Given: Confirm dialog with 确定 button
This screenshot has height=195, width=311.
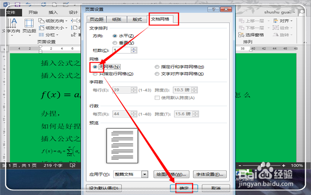Looking at the screenshot, I should tap(184, 188).
